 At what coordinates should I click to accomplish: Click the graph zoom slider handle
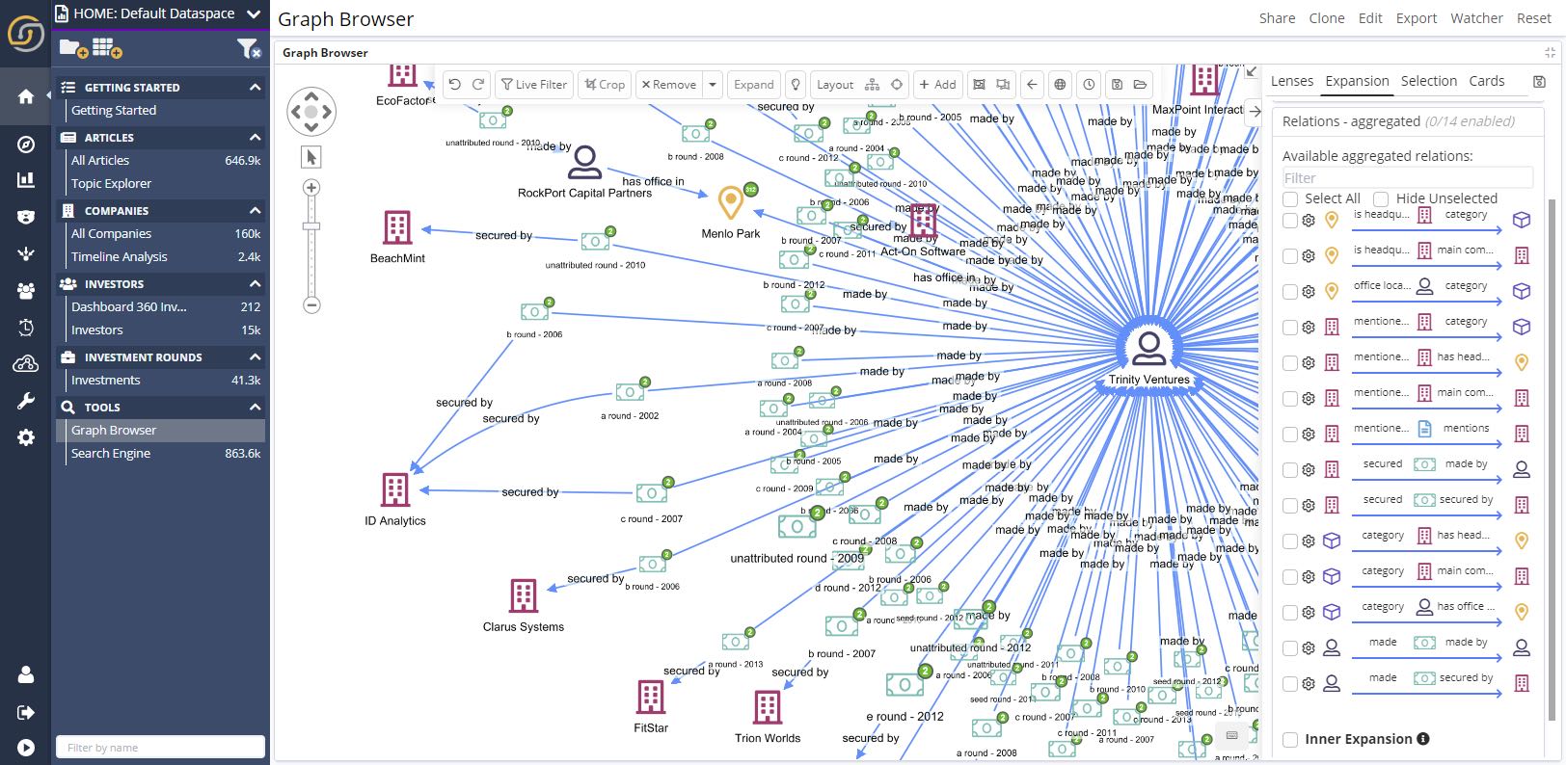pyautogui.click(x=311, y=226)
